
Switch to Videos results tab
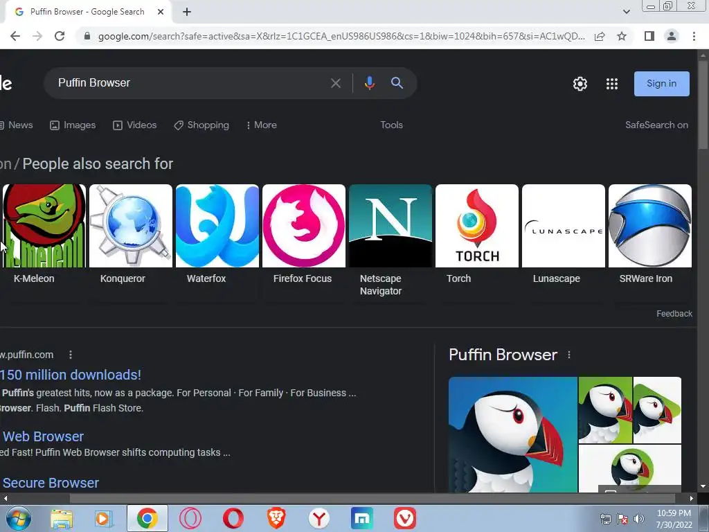point(135,125)
